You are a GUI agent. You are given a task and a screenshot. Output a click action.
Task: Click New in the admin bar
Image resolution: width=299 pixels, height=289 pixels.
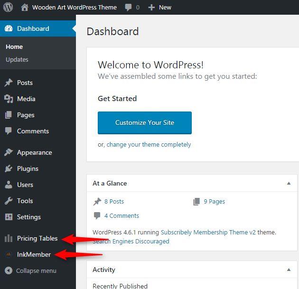click(x=165, y=8)
